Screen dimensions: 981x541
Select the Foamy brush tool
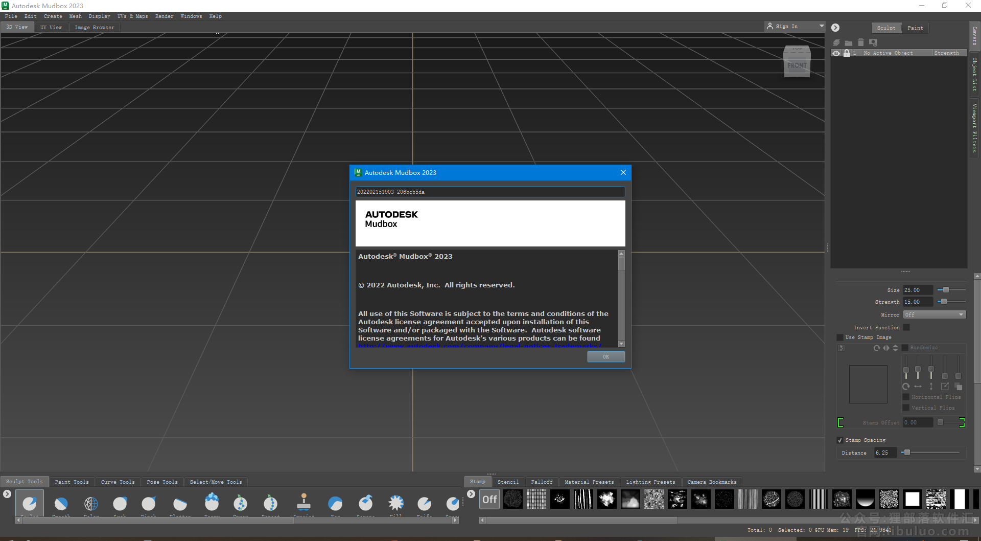[212, 504]
